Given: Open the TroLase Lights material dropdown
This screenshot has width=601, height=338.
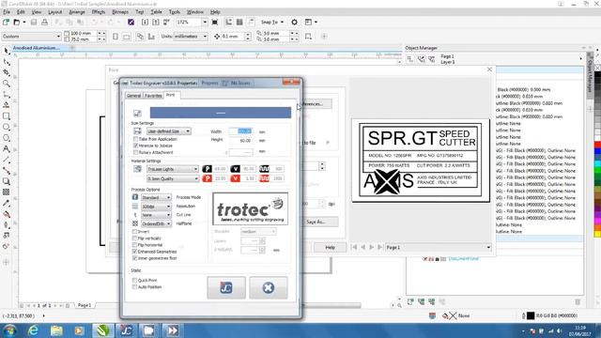Looking at the screenshot, I should pos(173,169).
